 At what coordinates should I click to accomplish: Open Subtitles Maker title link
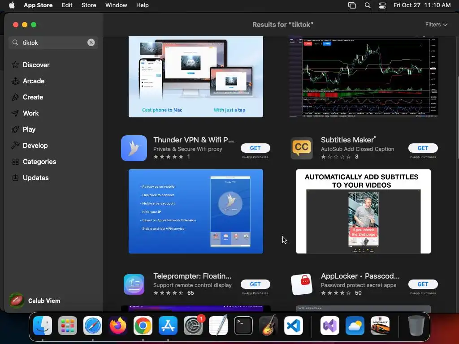348,140
